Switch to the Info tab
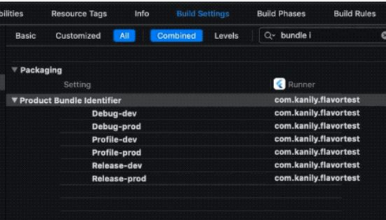This screenshot has width=386, height=220. [142, 14]
